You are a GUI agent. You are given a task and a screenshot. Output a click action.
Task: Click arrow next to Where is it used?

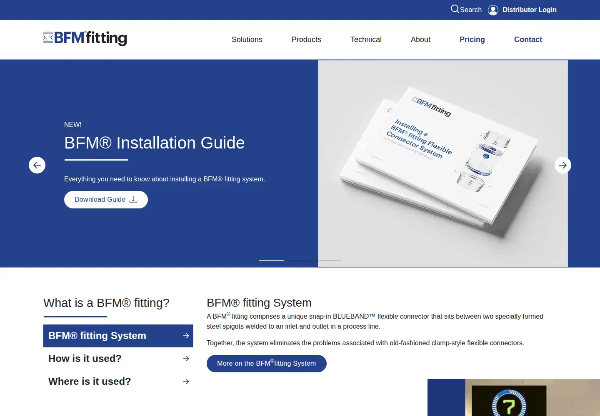[x=186, y=381]
